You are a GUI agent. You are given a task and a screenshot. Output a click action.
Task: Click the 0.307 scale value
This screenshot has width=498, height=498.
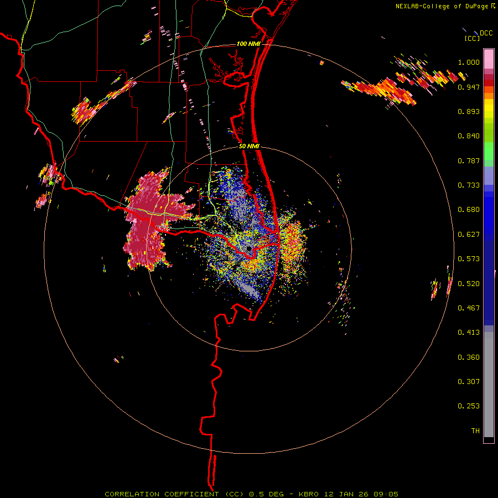(x=469, y=381)
